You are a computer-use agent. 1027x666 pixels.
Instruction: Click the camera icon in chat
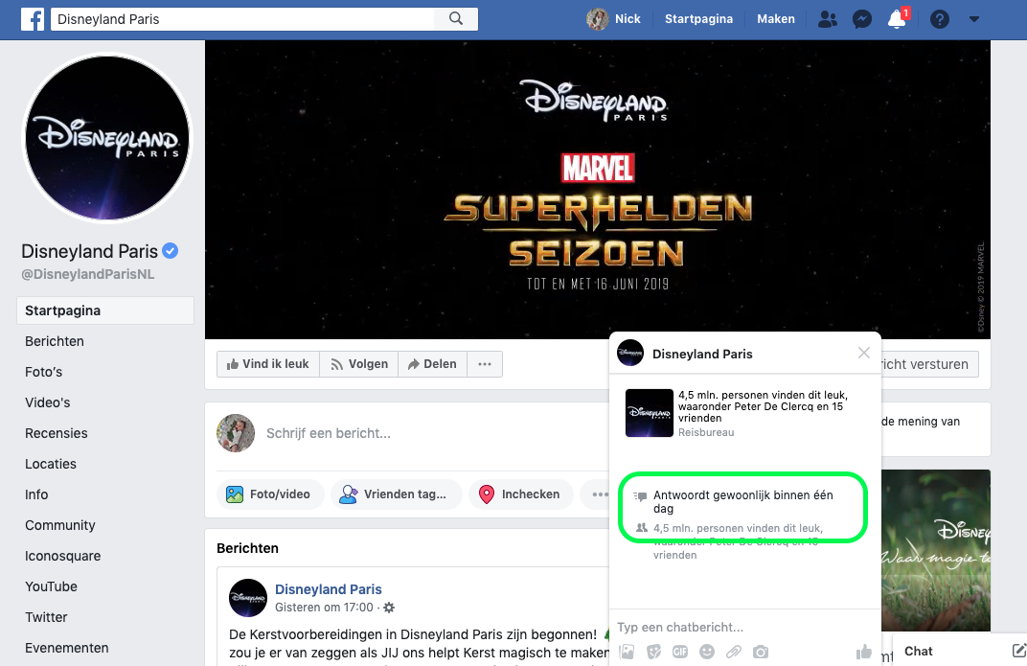point(761,652)
